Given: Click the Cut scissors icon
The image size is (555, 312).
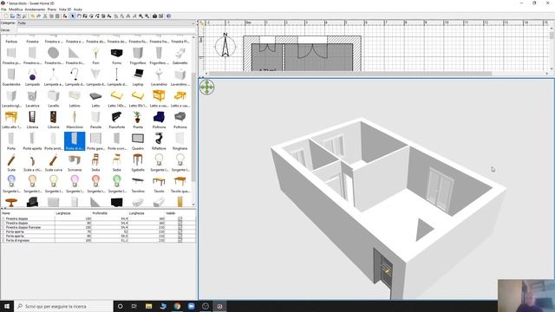Looking at the screenshot, I should [x=45, y=16].
